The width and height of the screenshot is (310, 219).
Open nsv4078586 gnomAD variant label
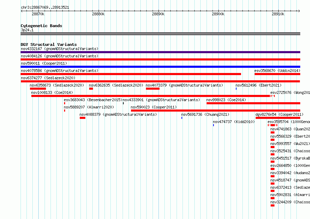(x=60, y=71)
